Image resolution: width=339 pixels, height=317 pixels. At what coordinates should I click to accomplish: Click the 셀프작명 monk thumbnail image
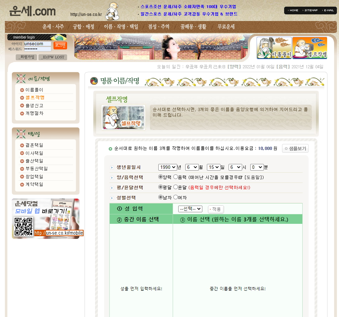tap(123, 117)
